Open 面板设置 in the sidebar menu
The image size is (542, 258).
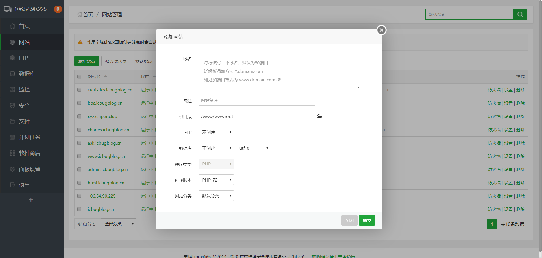32,169
